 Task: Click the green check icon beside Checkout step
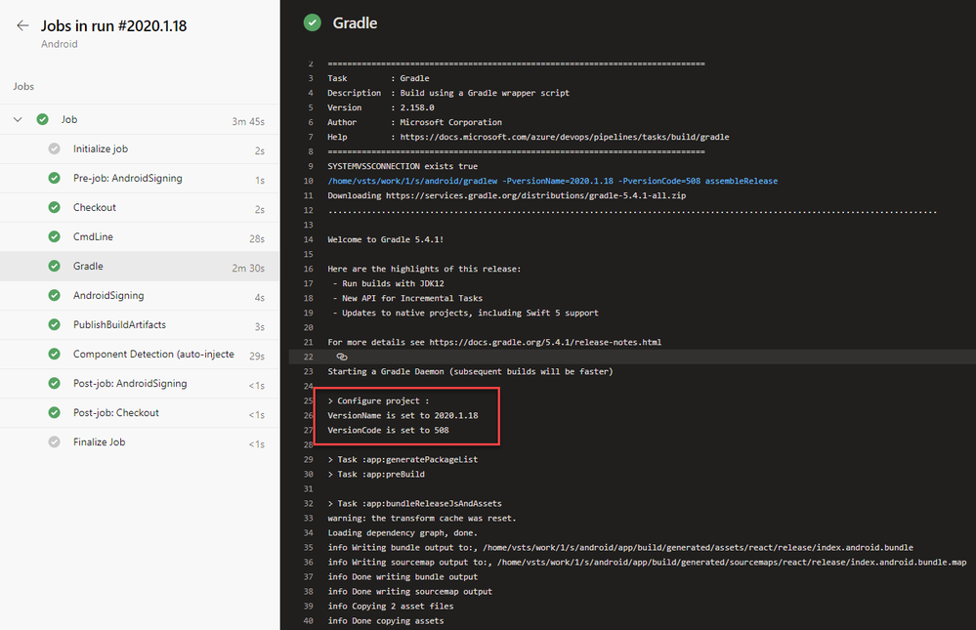coord(54,207)
